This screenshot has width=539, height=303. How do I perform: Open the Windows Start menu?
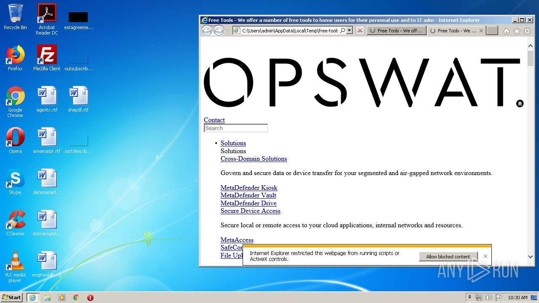(x=12, y=297)
